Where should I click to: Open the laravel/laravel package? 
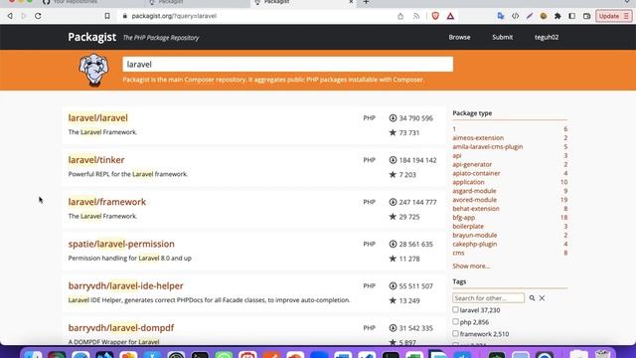click(x=97, y=117)
